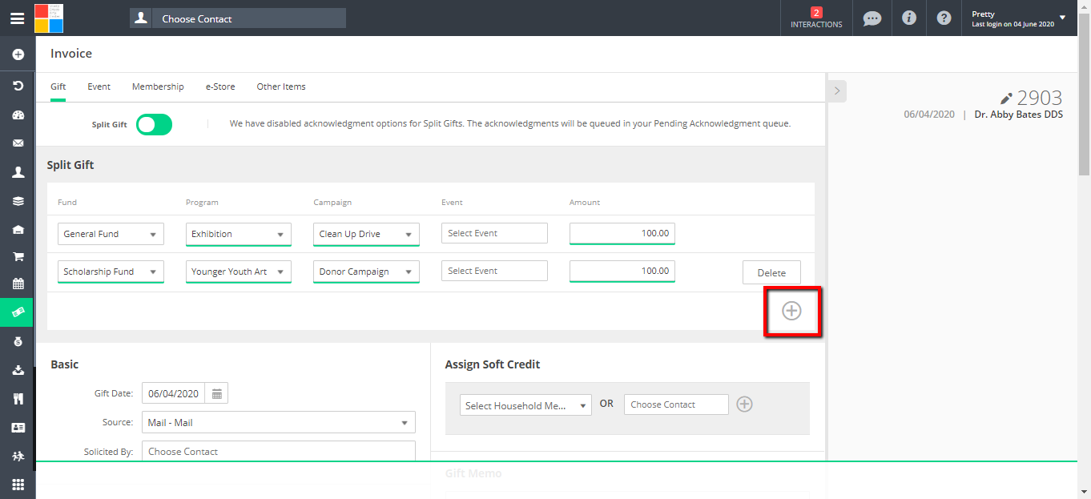Switch to the e-Store tab
This screenshot has width=1091, height=499.
click(220, 87)
